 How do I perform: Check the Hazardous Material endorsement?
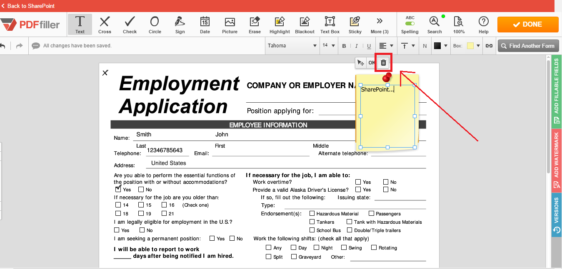click(x=312, y=213)
